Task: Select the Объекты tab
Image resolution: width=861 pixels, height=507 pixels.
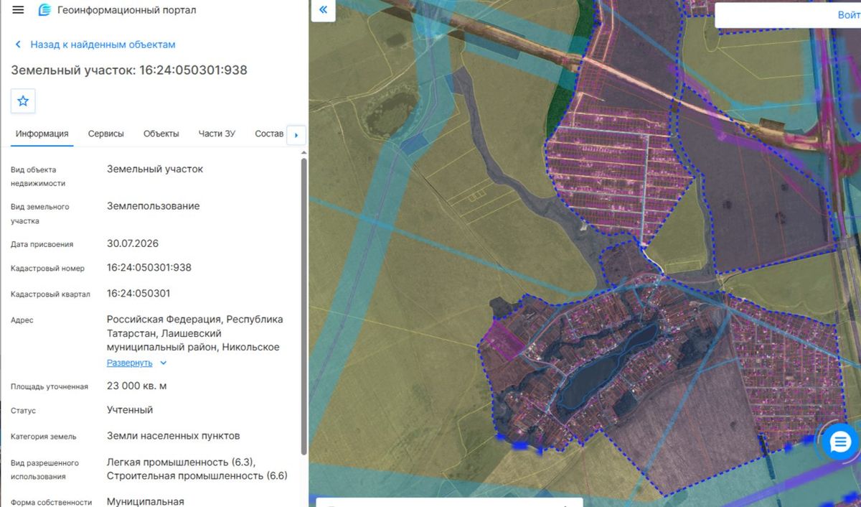Action: (161, 134)
